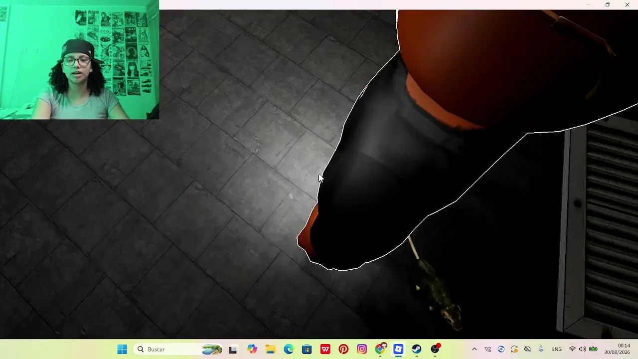Launch WPS Office from the taskbar
638x359 pixels.
pyautogui.click(x=325, y=349)
